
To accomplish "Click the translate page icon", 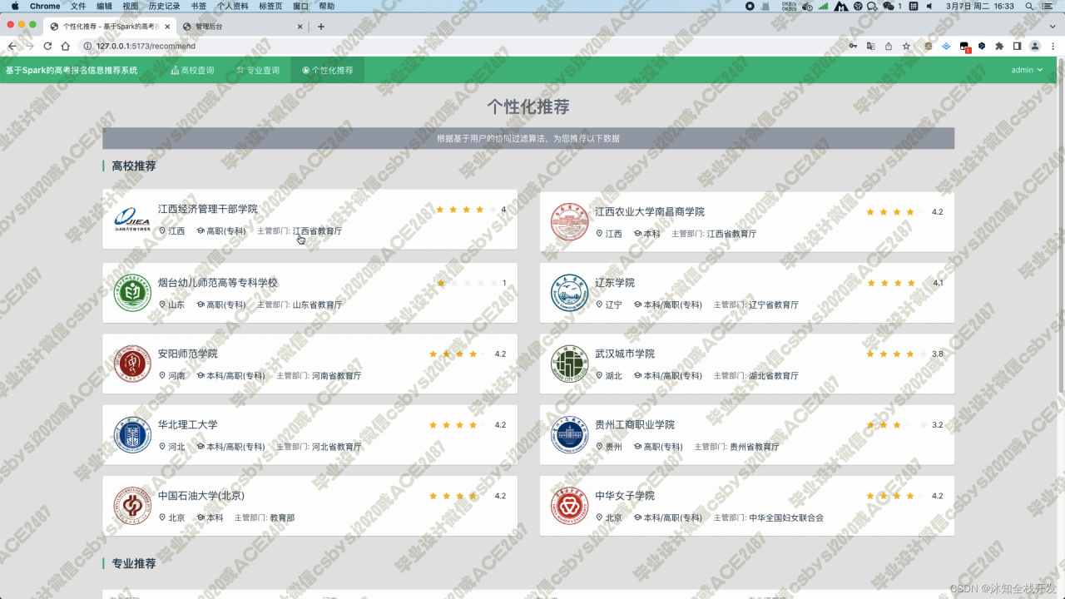I will pyautogui.click(x=870, y=47).
